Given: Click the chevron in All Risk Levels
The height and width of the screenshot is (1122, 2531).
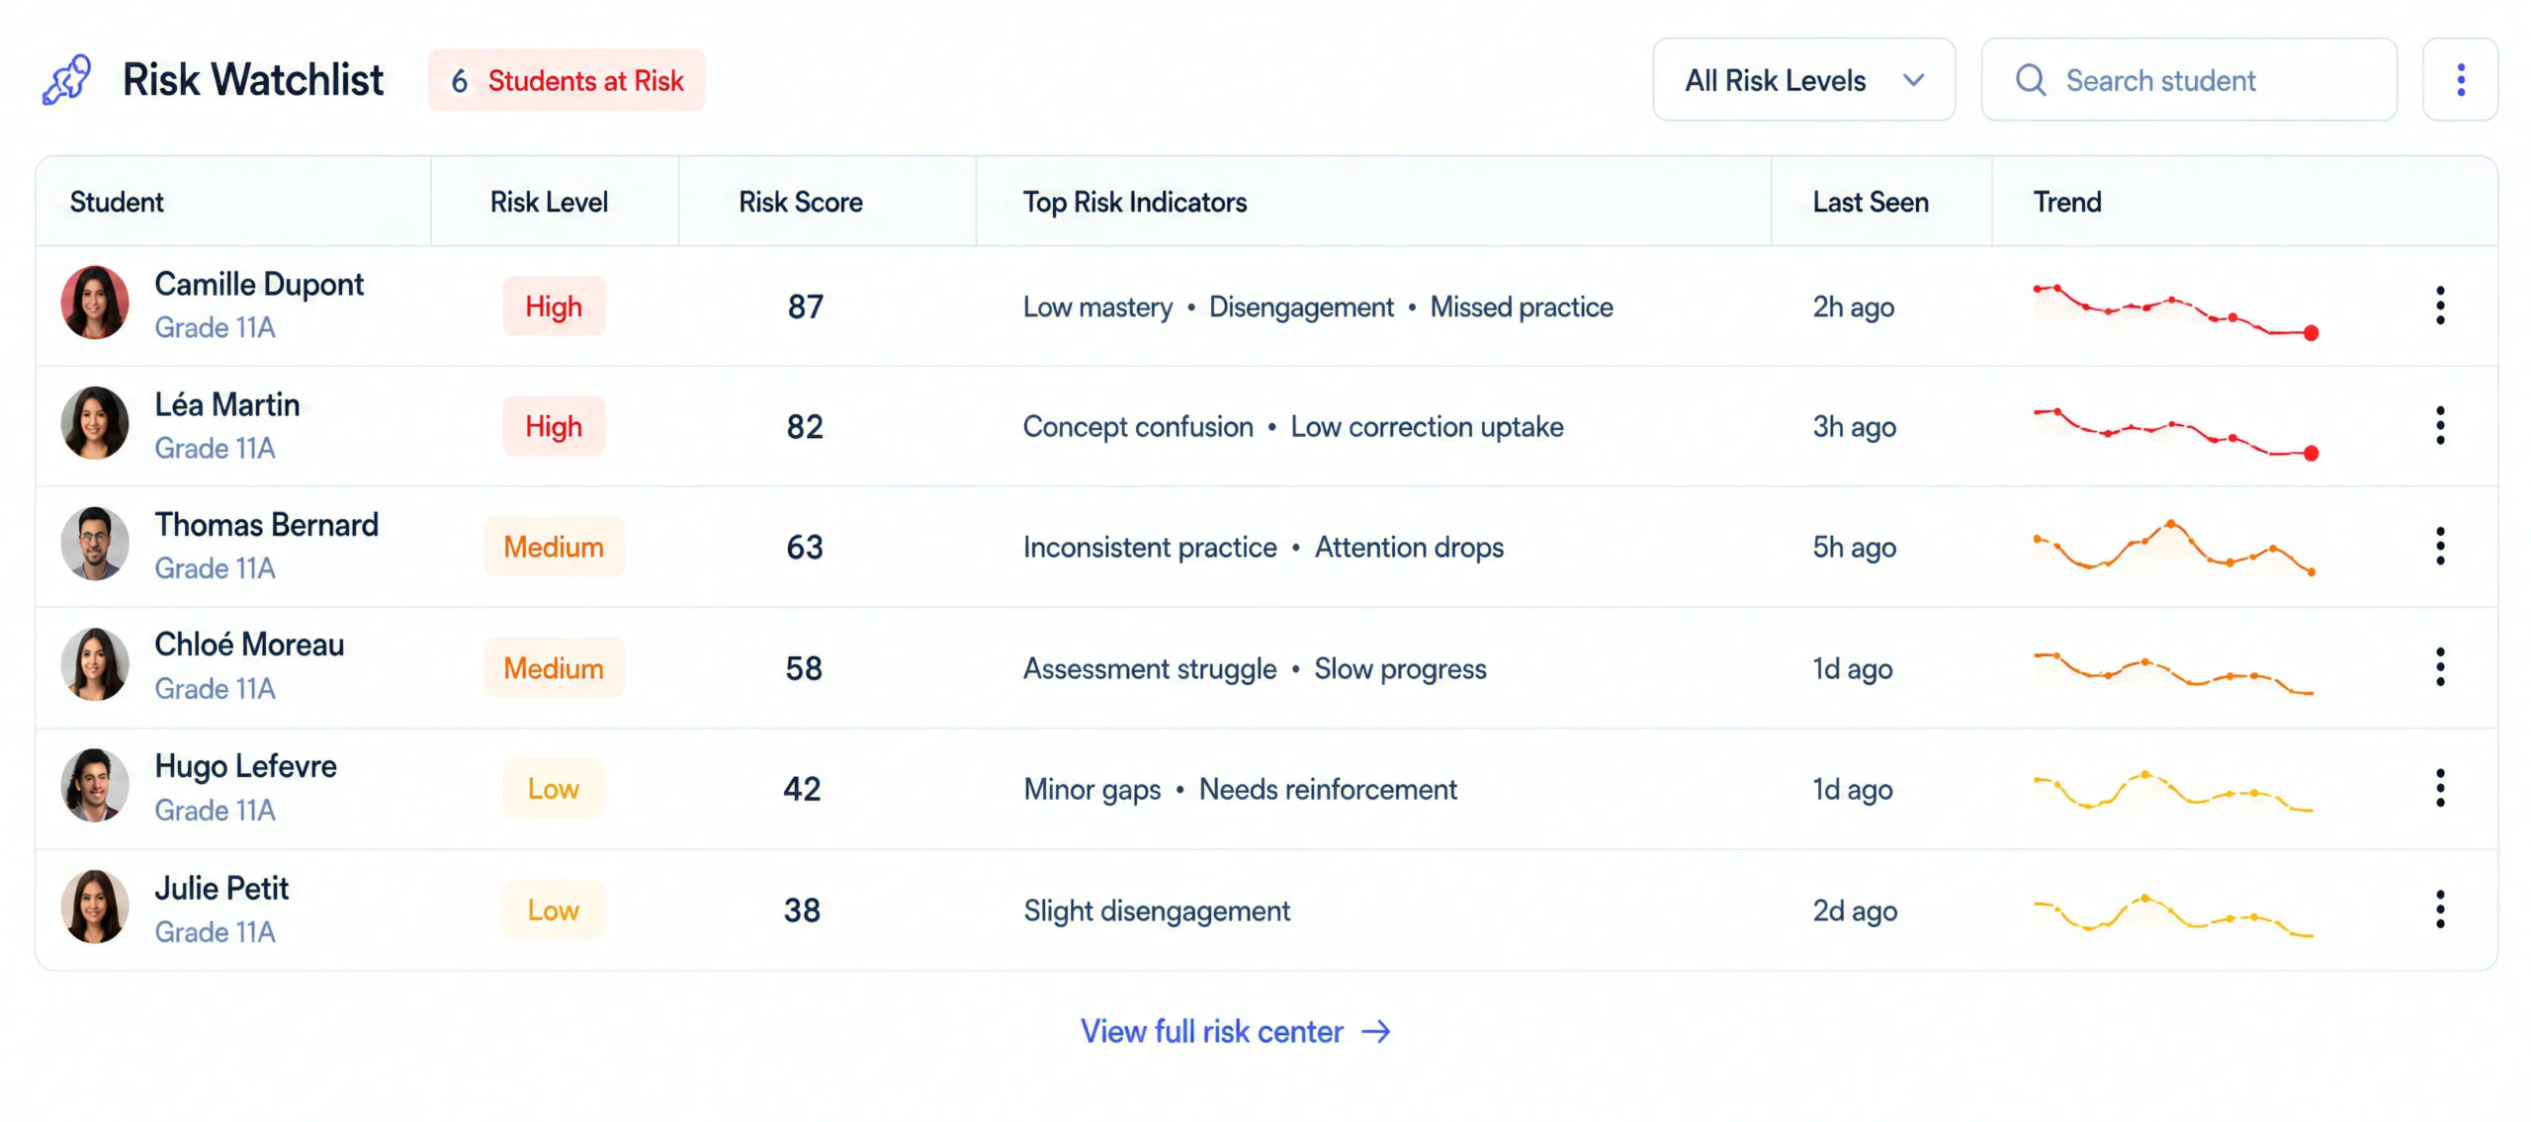Looking at the screenshot, I should point(1913,80).
